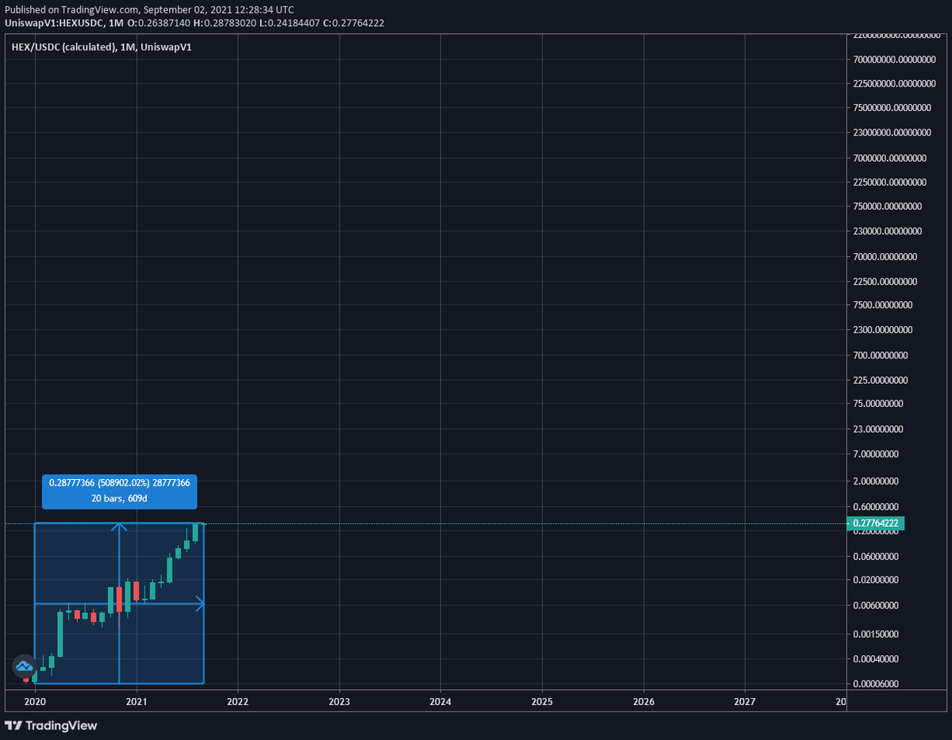Click the 2023 label on the time axis
Image resolution: width=952 pixels, height=740 pixels.
click(x=340, y=702)
